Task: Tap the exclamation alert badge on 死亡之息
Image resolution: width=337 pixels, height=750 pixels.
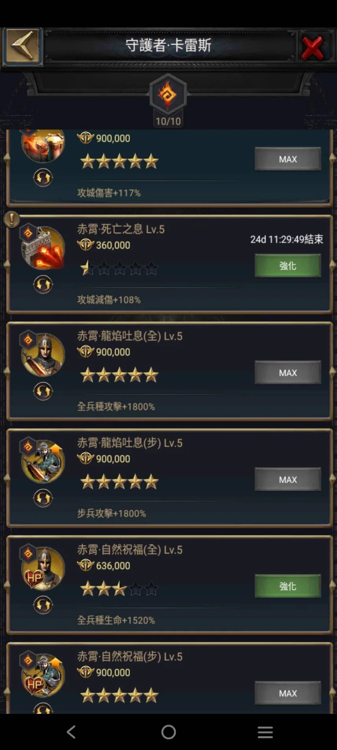Action: pyautogui.click(x=12, y=219)
